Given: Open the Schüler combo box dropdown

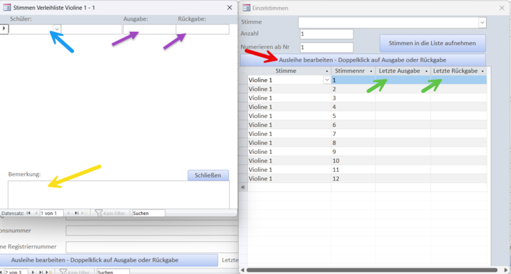Looking at the screenshot, I should tap(57, 29).
